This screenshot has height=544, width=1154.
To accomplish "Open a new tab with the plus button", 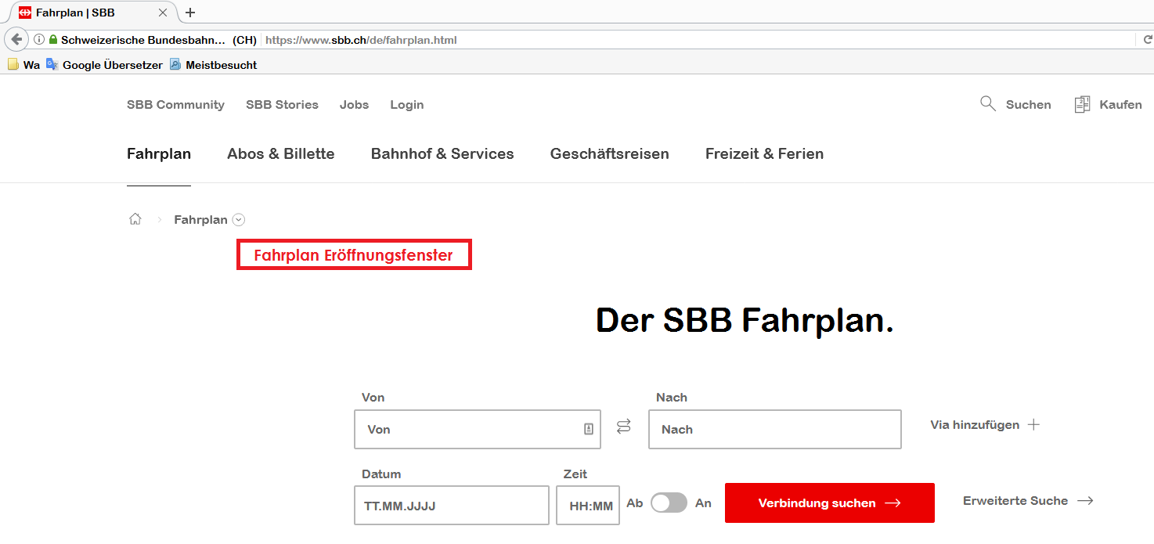I will [190, 13].
